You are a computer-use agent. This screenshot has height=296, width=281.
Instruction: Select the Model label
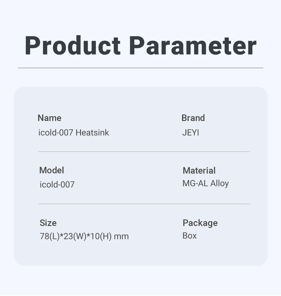(x=51, y=170)
